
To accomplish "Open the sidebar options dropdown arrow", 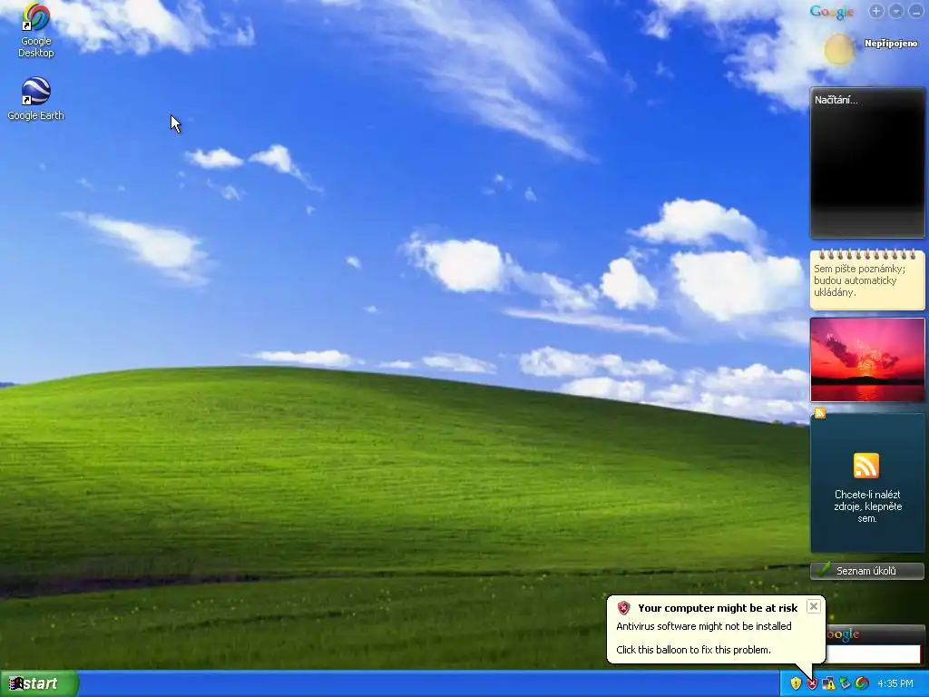I will click(895, 11).
